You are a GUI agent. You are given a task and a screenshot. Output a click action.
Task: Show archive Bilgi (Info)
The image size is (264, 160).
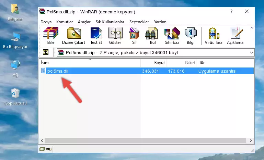(191, 36)
